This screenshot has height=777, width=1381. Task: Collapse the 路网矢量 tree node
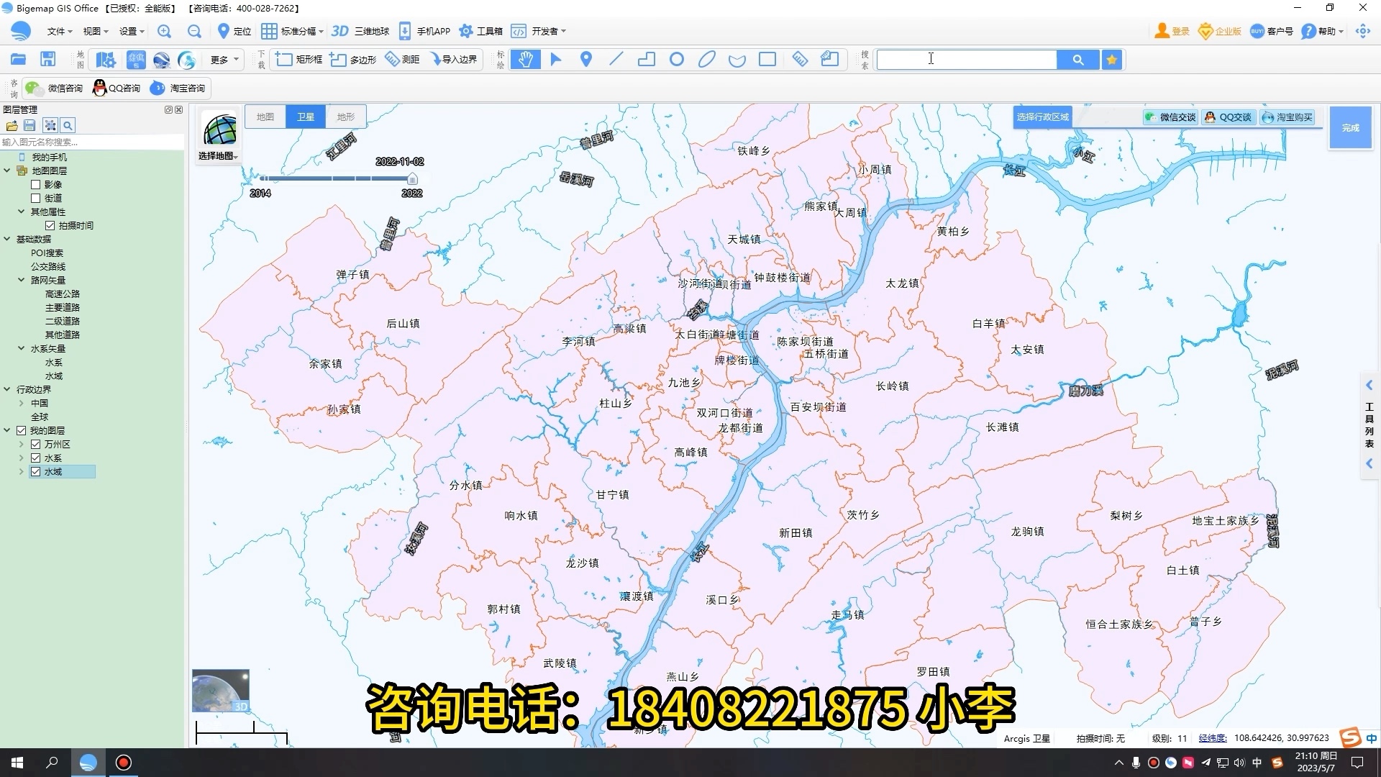22,281
